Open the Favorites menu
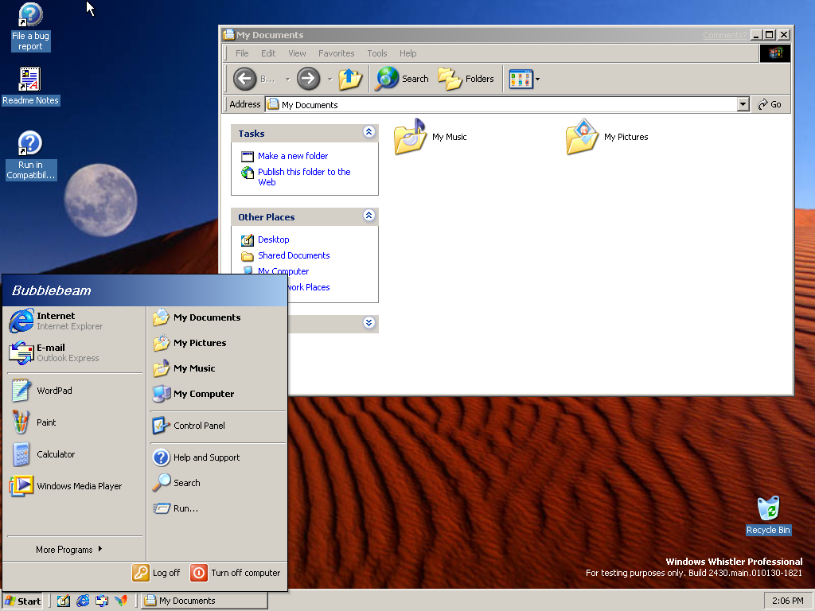Viewport: 815px width, 611px height. point(336,53)
